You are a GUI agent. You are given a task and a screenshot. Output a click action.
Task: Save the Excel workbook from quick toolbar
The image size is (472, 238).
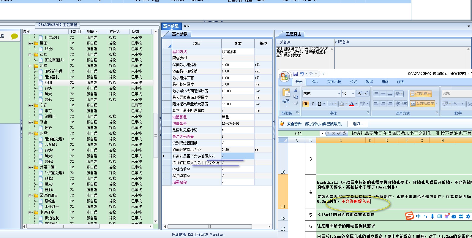click(x=296, y=74)
